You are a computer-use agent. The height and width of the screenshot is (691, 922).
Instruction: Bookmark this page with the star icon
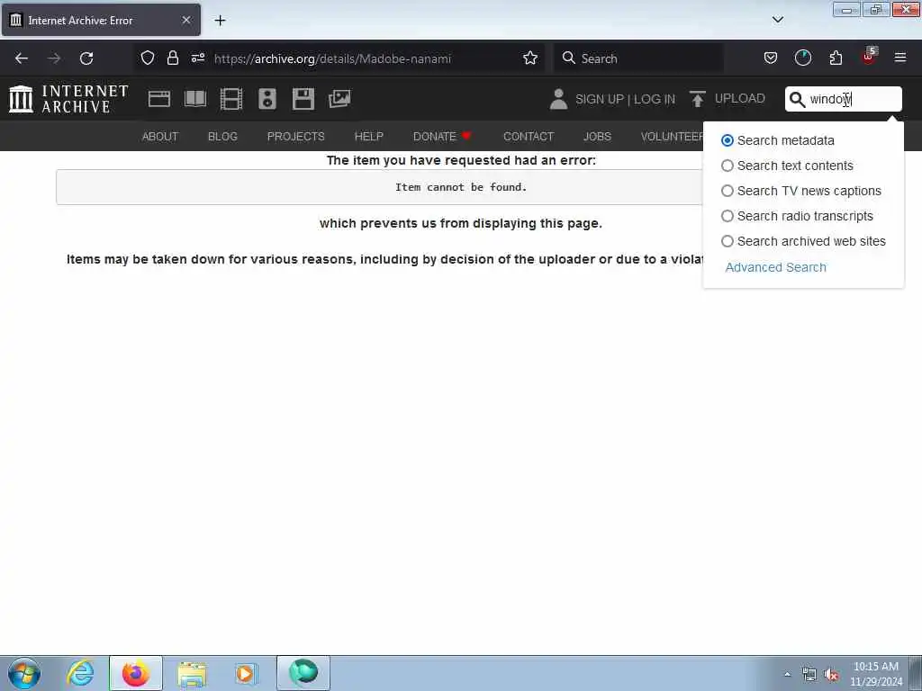529,58
